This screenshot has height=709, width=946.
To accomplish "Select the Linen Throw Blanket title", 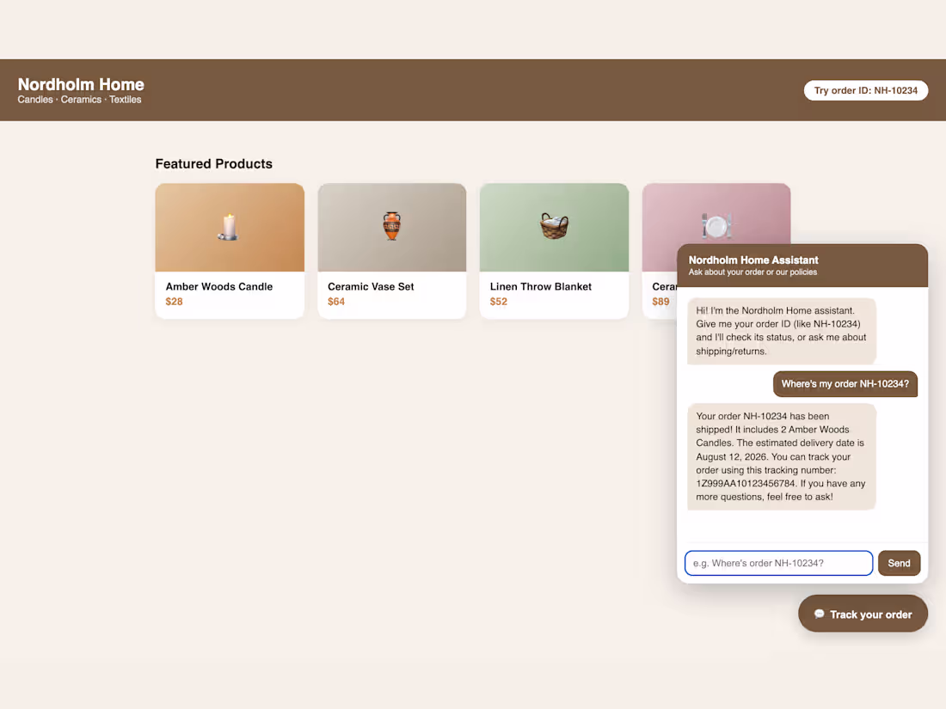I will [541, 286].
